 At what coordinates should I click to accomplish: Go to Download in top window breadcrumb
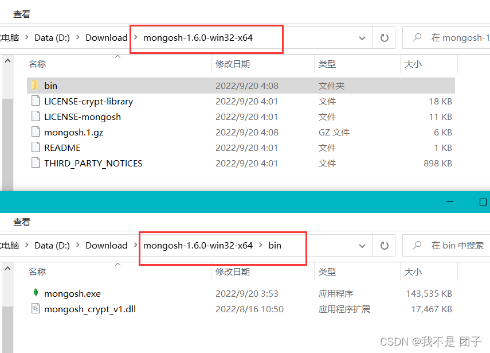click(x=107, y=37)
